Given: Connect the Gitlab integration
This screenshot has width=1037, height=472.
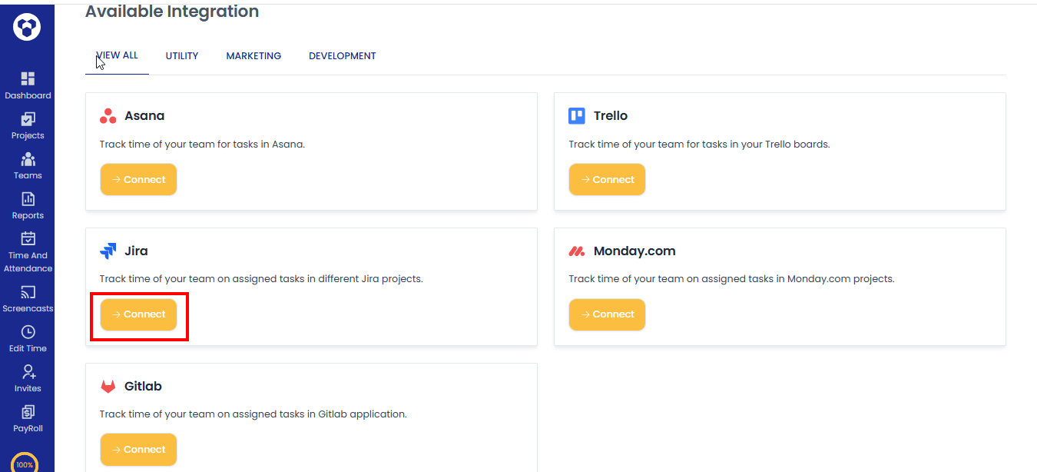Looking at the screenshot, I should coord(138,450).
